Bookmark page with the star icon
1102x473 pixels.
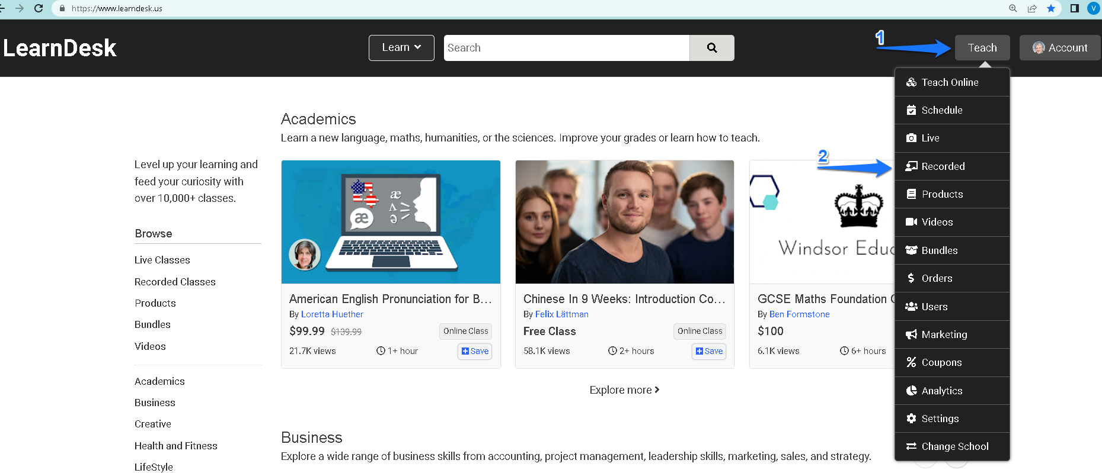(x=1051, y=8)
